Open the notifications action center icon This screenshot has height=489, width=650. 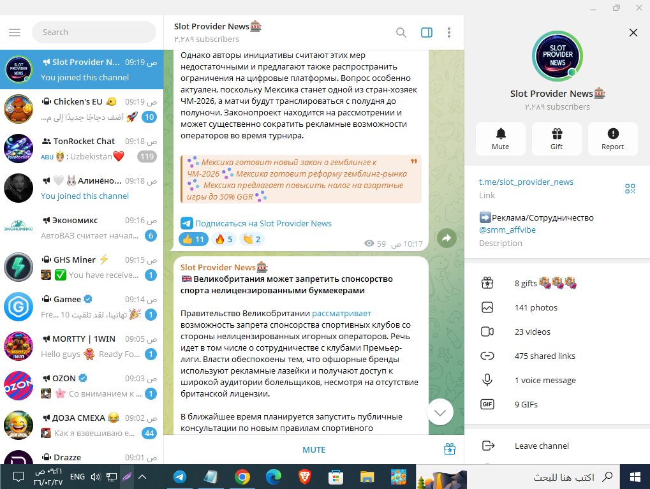18,477
